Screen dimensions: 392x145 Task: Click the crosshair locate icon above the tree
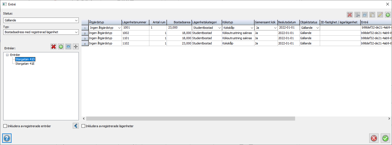pos(75,47)
